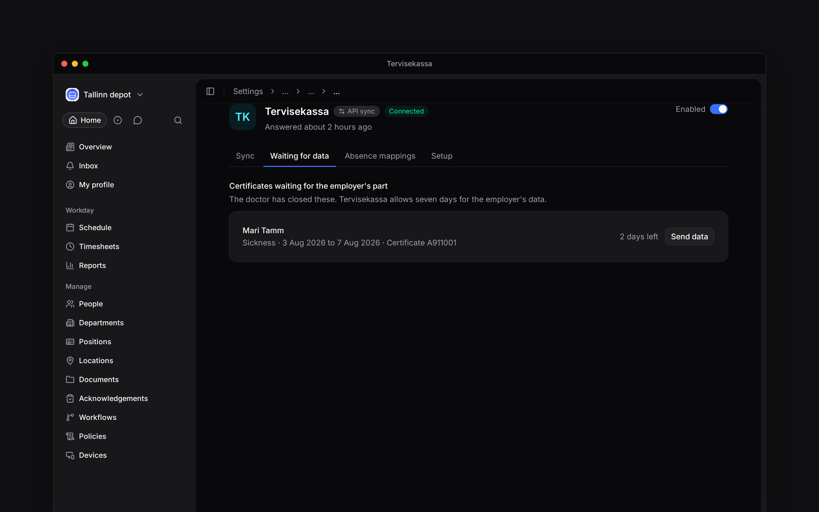The image size is (819, 512).
Task: Toggle the sidebar panel icon
Action: pos(210,92)
